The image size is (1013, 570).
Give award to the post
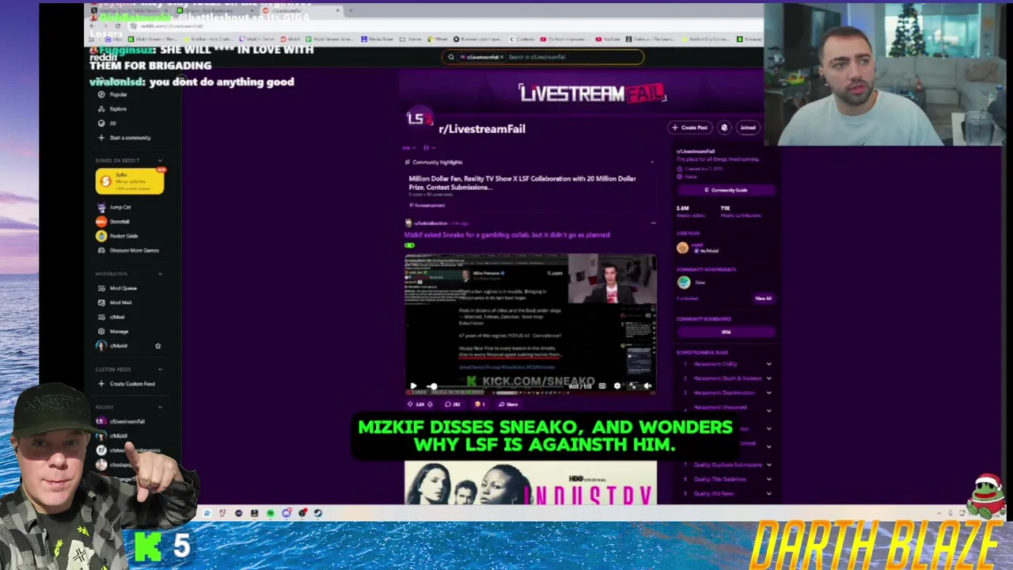(x=481, y=405)
